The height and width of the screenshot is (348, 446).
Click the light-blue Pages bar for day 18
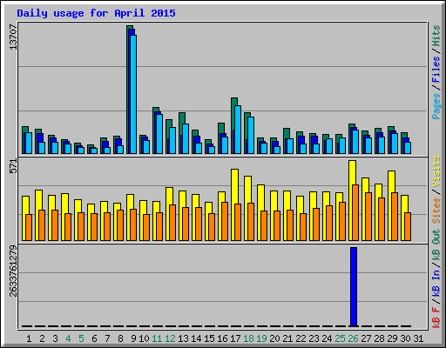click(251, 135)
